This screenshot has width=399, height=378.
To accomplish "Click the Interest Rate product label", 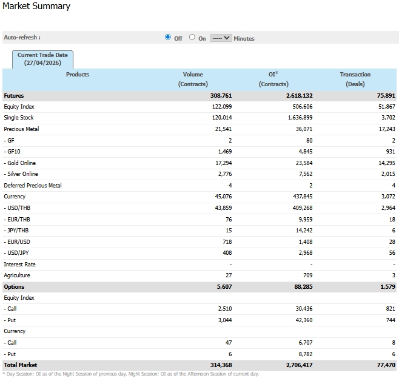I will pos(19,265).
